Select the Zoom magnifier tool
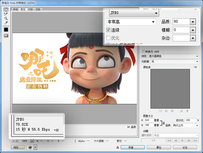203x153 pixels. [x=6, y=18]
